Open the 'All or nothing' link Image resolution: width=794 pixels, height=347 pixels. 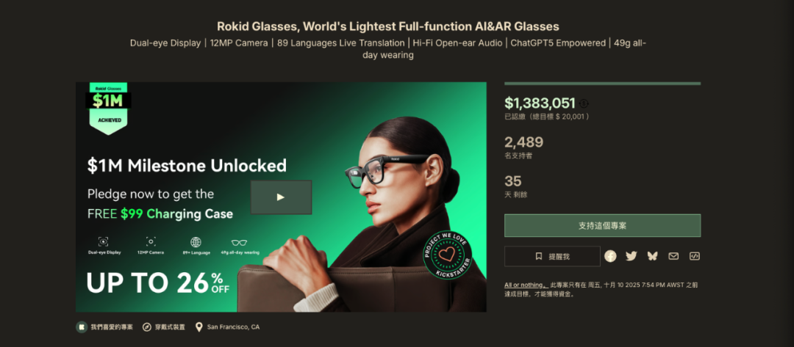[x=525, y=285]
